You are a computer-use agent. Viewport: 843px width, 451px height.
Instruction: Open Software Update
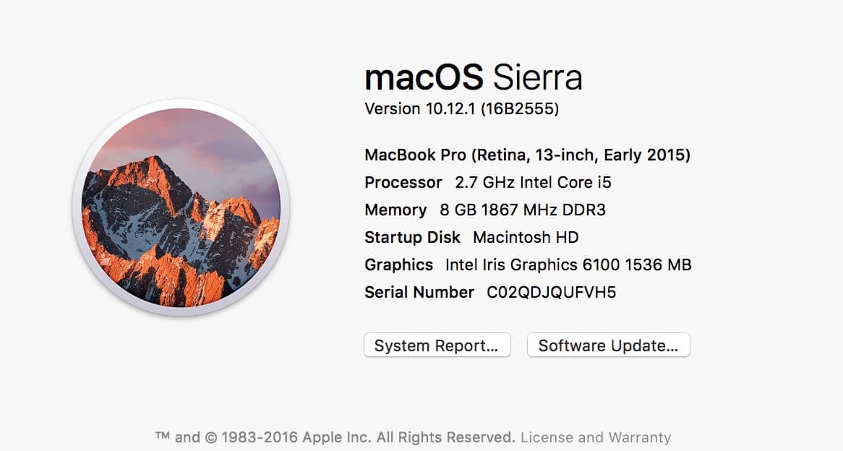[x=608, y=345]
